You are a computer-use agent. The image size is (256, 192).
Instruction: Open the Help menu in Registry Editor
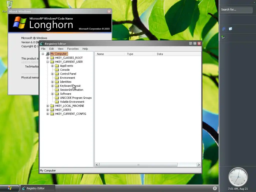(85, 49)
